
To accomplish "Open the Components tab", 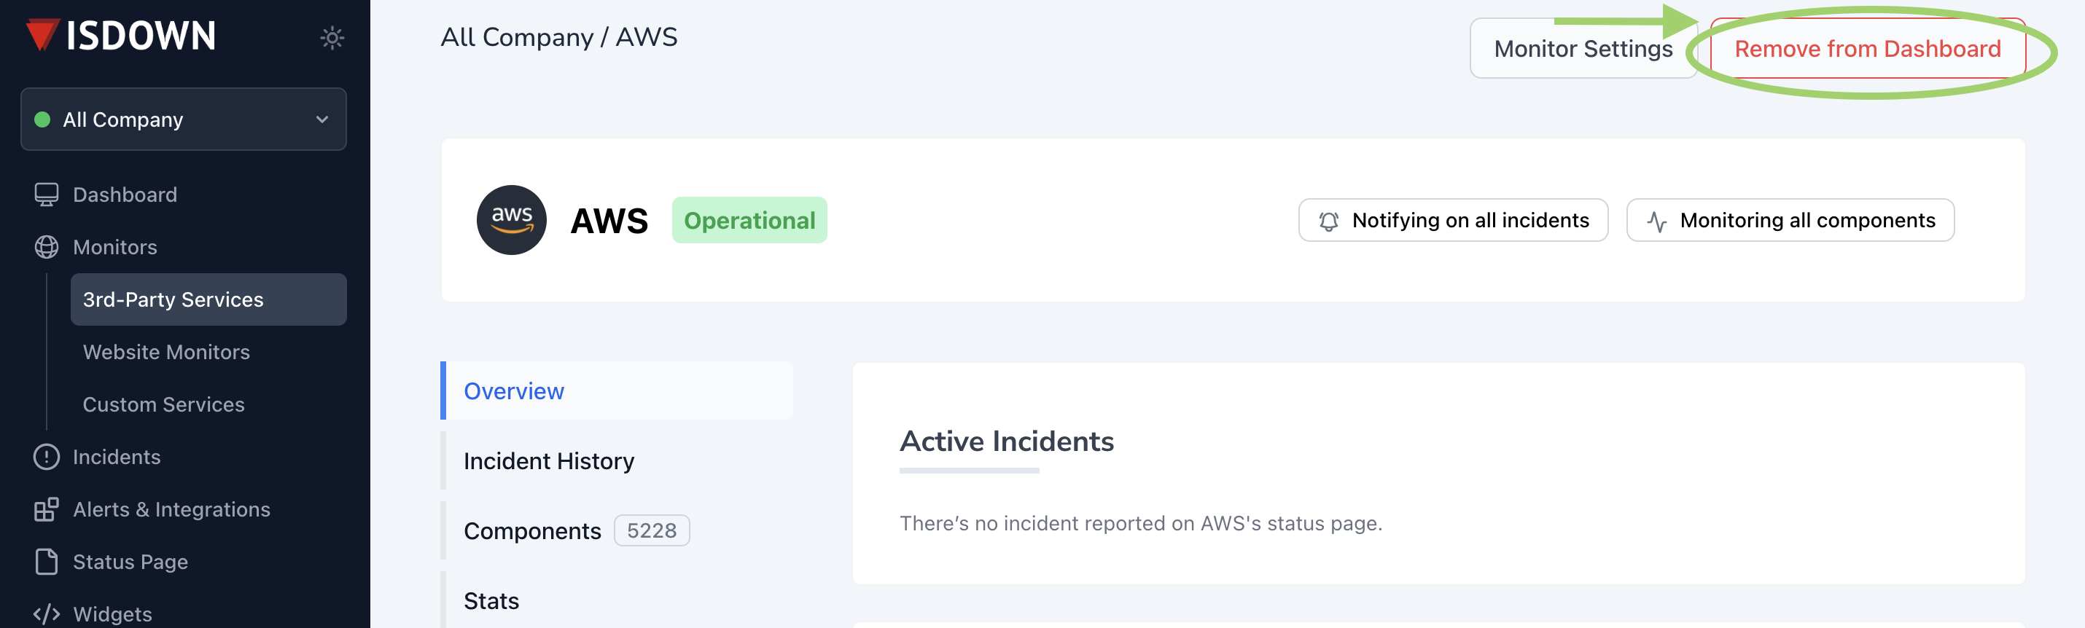I will pos(533,531).
